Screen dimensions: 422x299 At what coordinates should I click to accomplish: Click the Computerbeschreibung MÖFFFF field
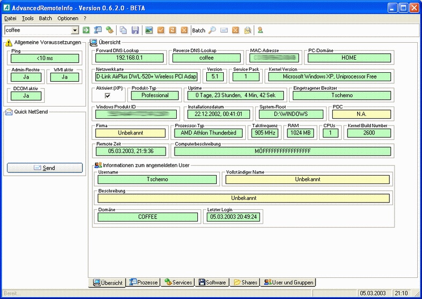(283, 151)
